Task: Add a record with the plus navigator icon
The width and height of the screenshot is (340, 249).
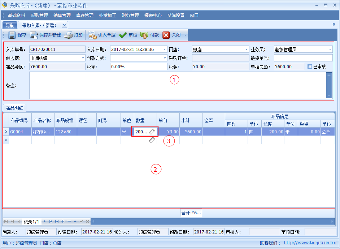Action: click(x=63, y=221)
